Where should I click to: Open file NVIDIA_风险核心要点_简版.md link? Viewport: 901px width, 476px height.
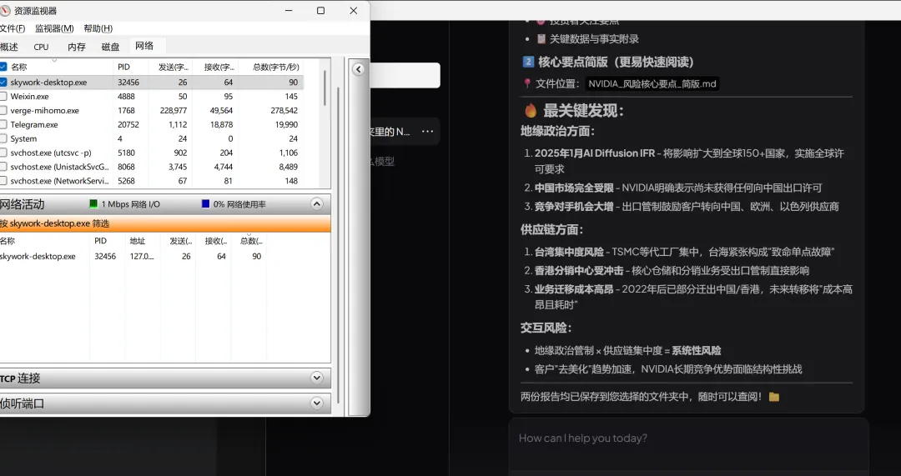coord(652,84)
